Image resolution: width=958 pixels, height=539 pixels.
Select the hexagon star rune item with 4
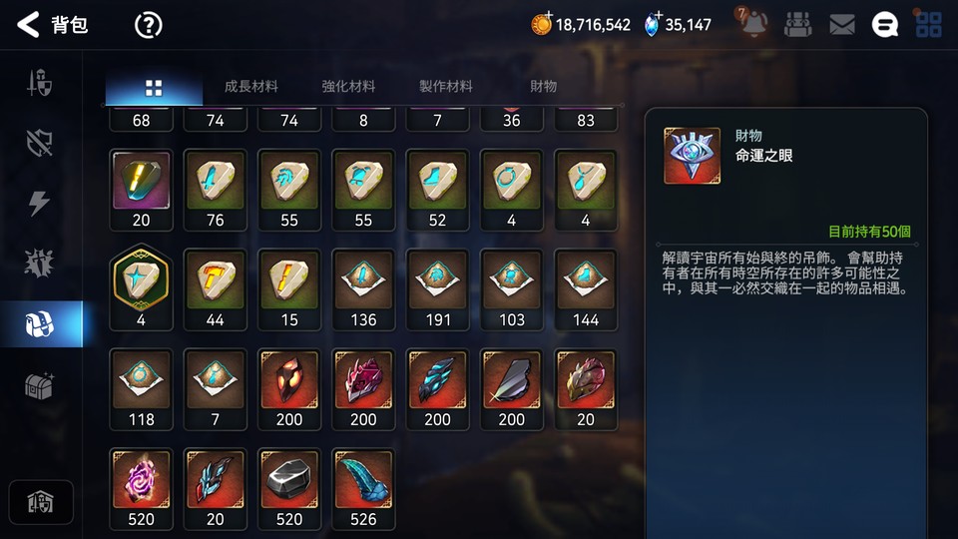point(141,287)
